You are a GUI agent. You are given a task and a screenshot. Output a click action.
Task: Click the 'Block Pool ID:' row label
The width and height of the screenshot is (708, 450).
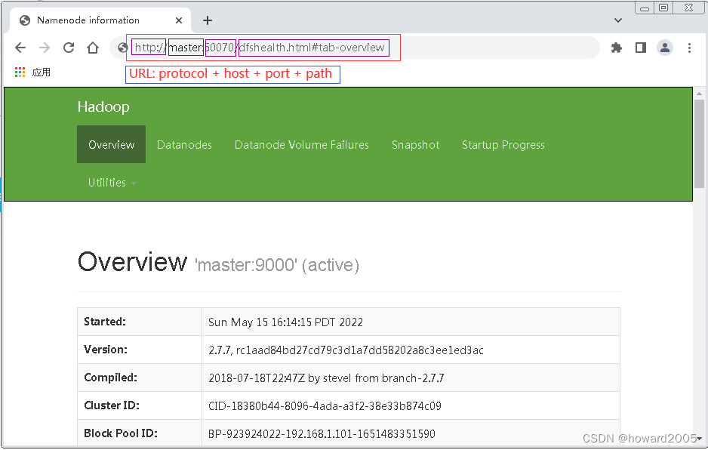[x=121, y=433]
